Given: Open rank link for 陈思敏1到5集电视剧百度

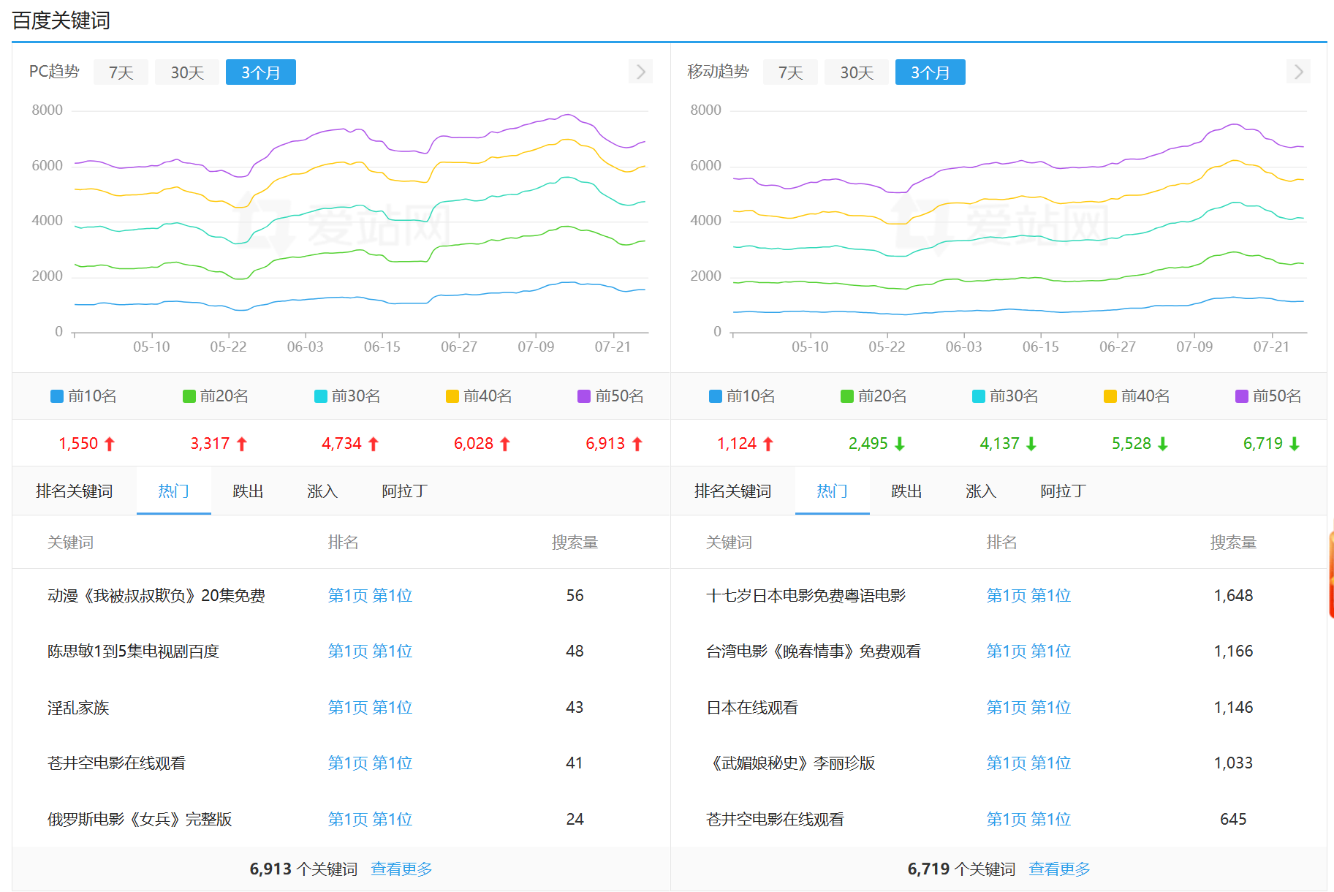Looking at the screenshot, I should (370, 651).
